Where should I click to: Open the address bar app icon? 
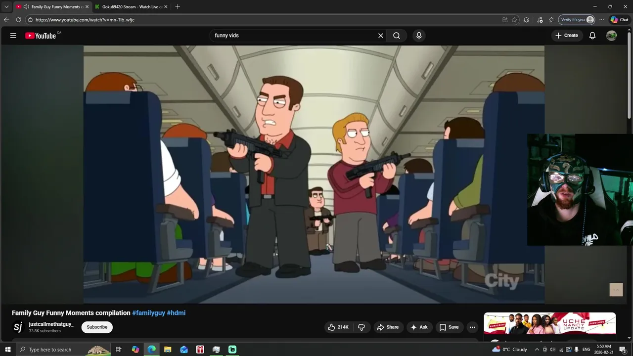pos(505,20)
